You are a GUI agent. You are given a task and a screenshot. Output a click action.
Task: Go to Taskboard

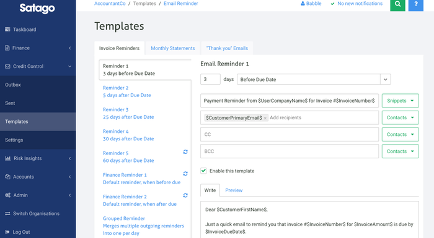click(x=38, y=30)
